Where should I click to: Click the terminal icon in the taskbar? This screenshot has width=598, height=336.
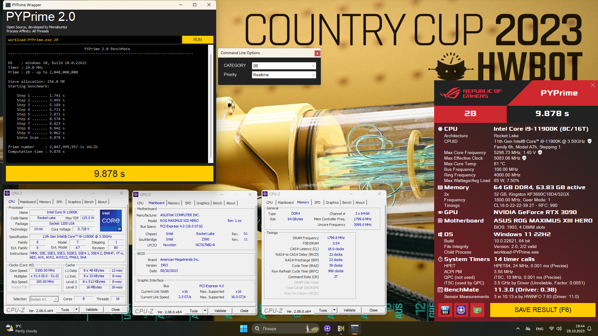tap(354, 329)
